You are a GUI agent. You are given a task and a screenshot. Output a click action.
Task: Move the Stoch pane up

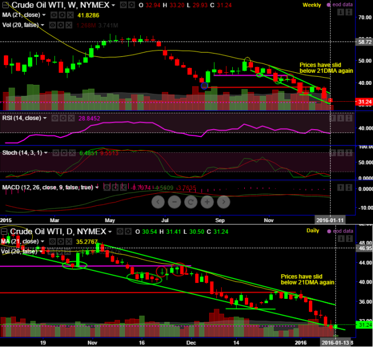pyautogui.click(x=332, y=153)
